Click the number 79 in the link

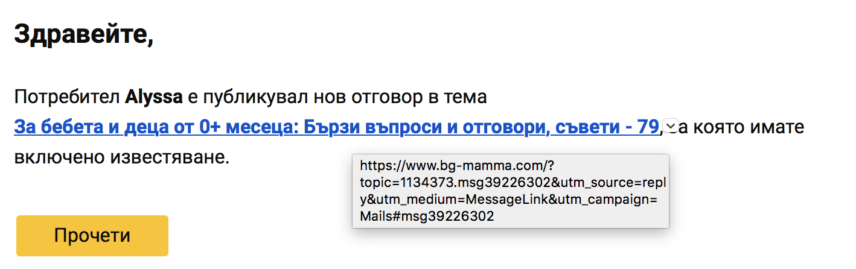[x=647, y=128]
